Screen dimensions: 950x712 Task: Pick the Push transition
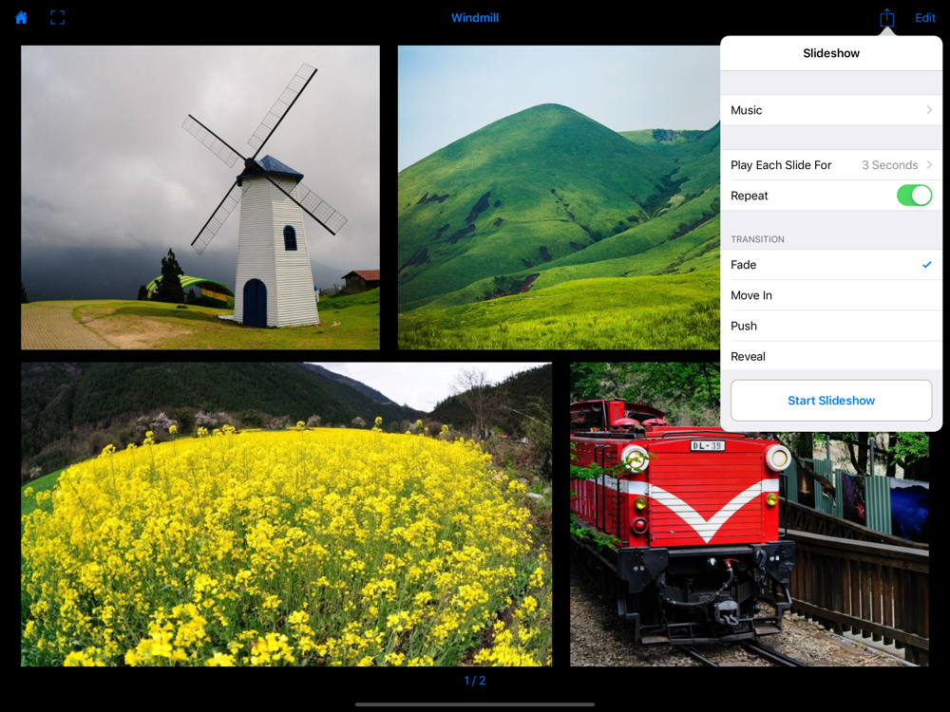tap(830, 326)
